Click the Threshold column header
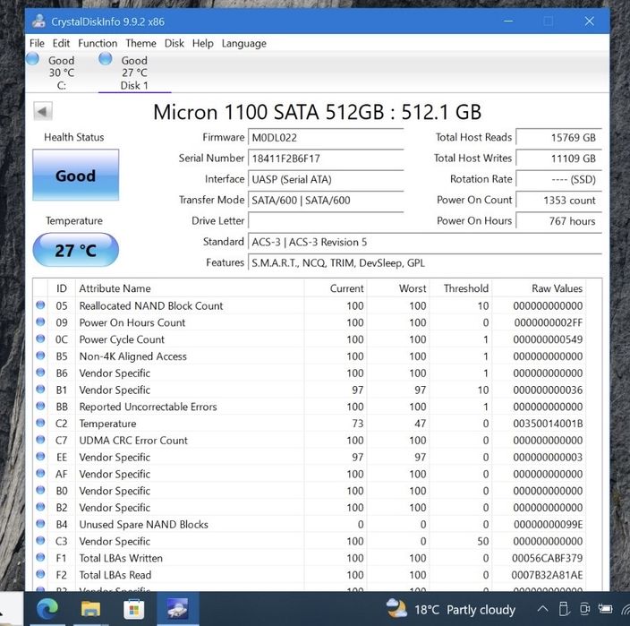The width and height of the screenshot is (630, 626). point(461,288)
